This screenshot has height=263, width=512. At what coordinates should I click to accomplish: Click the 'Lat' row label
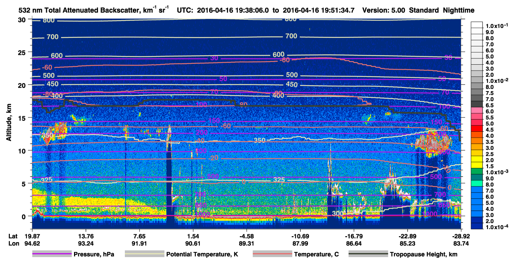pos(13,236)
